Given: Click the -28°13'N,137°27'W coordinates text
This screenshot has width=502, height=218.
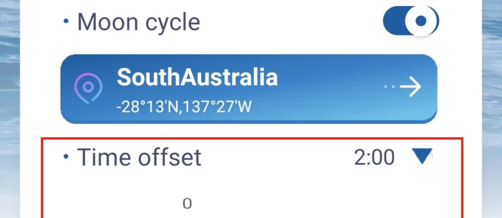Looking at the screenshot, I should [184, 106].
